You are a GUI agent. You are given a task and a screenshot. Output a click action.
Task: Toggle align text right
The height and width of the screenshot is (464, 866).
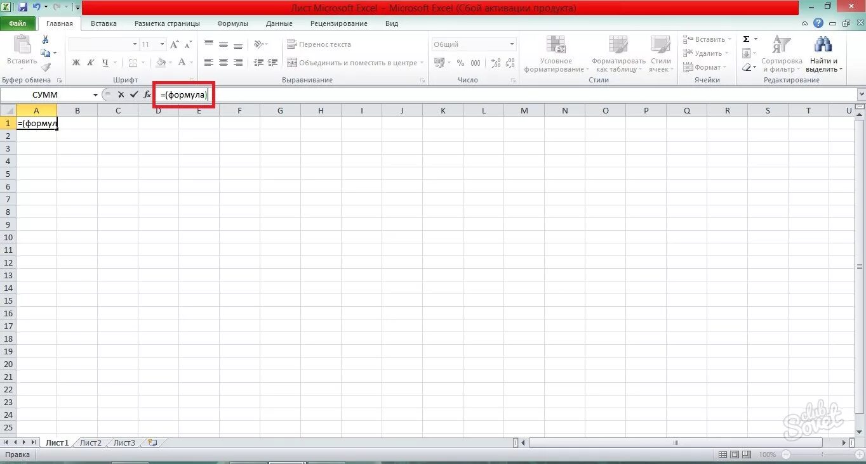[238, 63]
